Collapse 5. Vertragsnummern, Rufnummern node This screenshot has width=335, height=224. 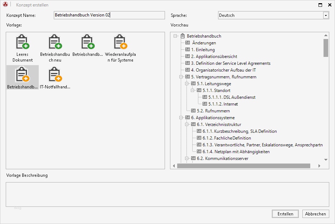181,77
